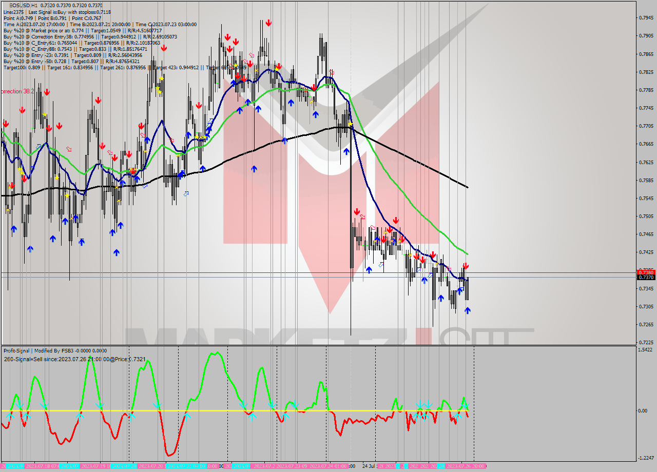Select the 'Buy %20 @ Entry -50: 0.728' line
The height and width of the screenshot is (472, 657).
[71, 61]
